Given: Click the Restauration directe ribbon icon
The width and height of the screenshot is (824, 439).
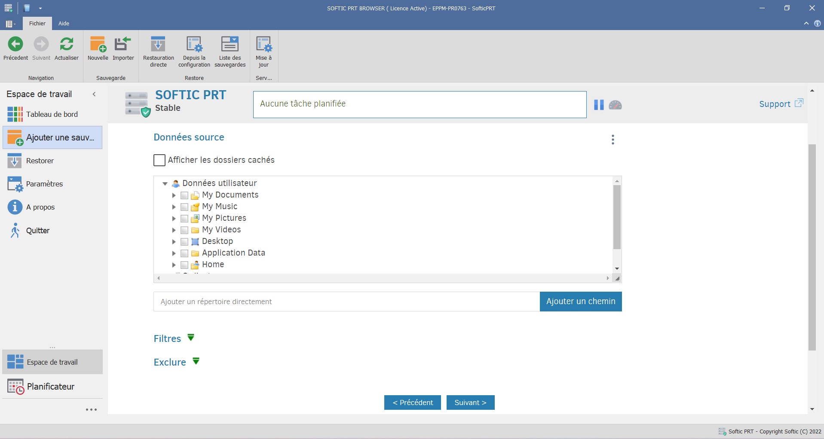Looking at the screenshot, I should [158, 44].
